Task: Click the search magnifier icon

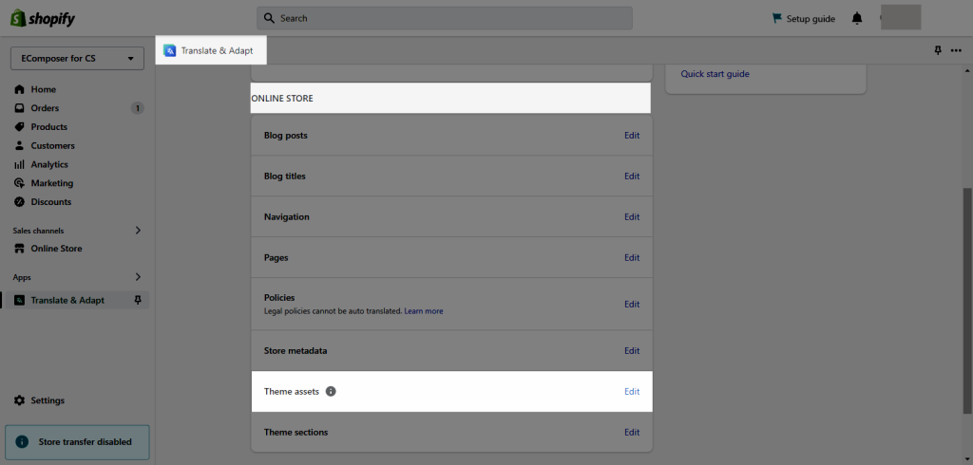Action: 269,18
